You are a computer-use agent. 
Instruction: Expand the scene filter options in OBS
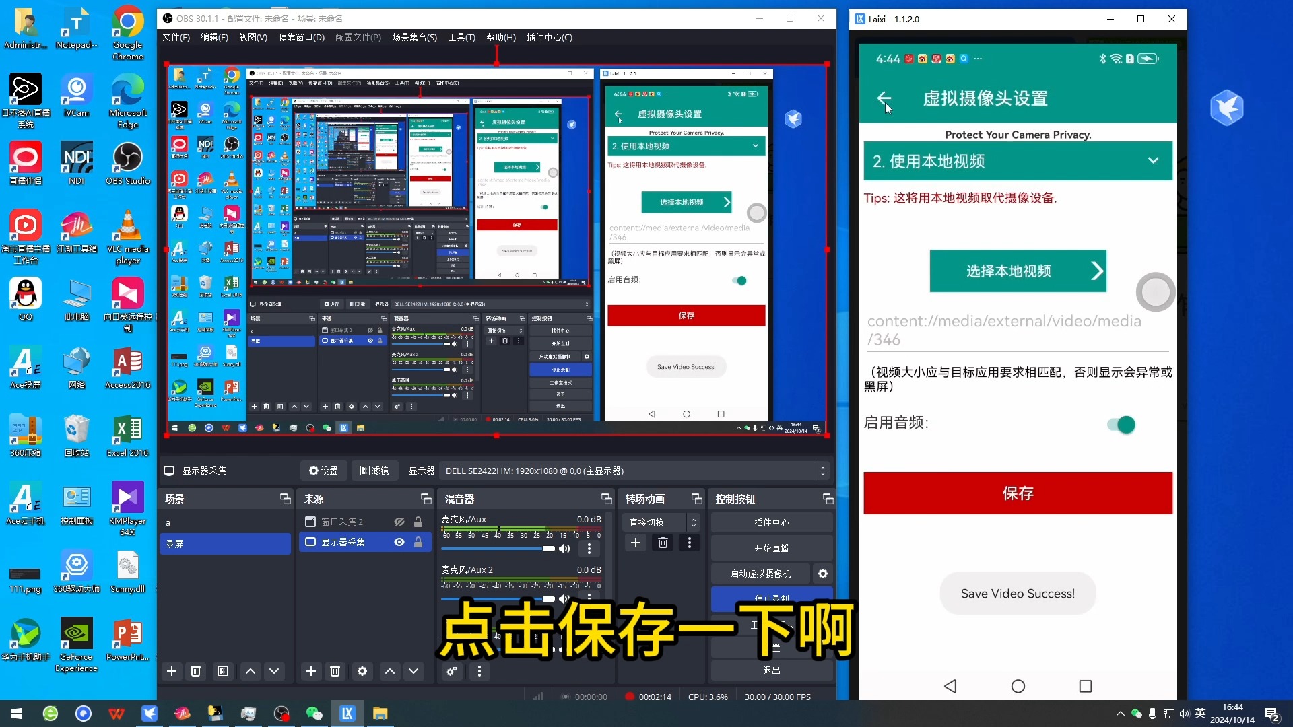coord(223,671)
